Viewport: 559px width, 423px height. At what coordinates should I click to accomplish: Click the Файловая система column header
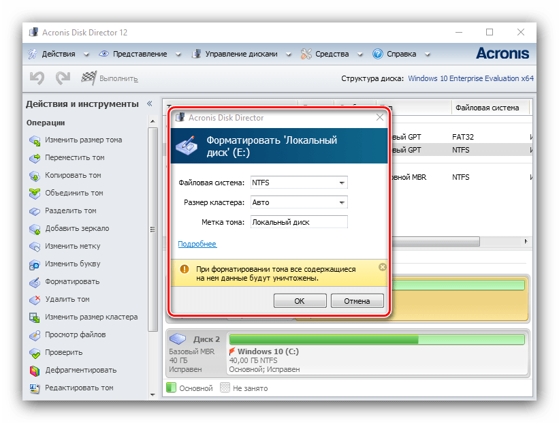point(487,108)
